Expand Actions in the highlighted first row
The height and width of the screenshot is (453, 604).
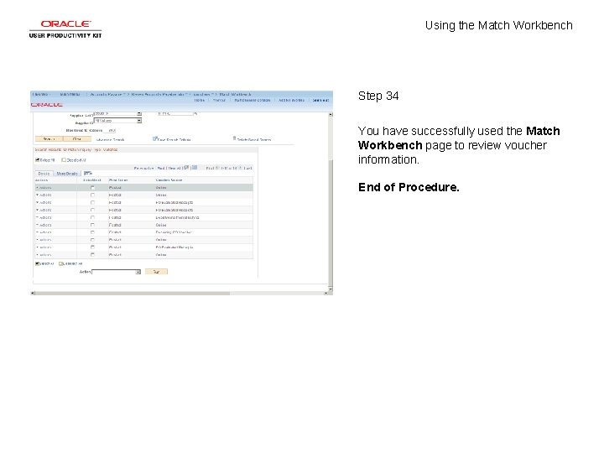click(x=44, y=188)
